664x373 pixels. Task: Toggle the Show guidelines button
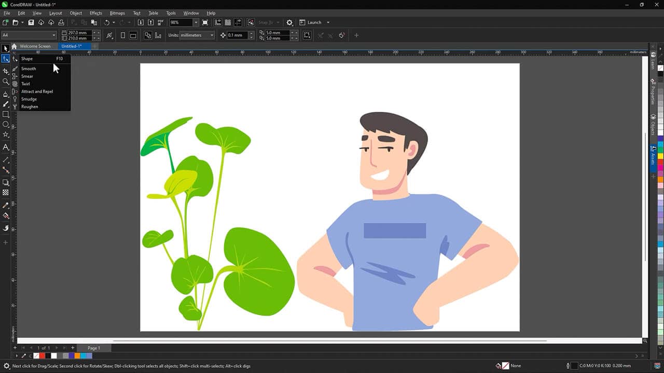point(238,23)
